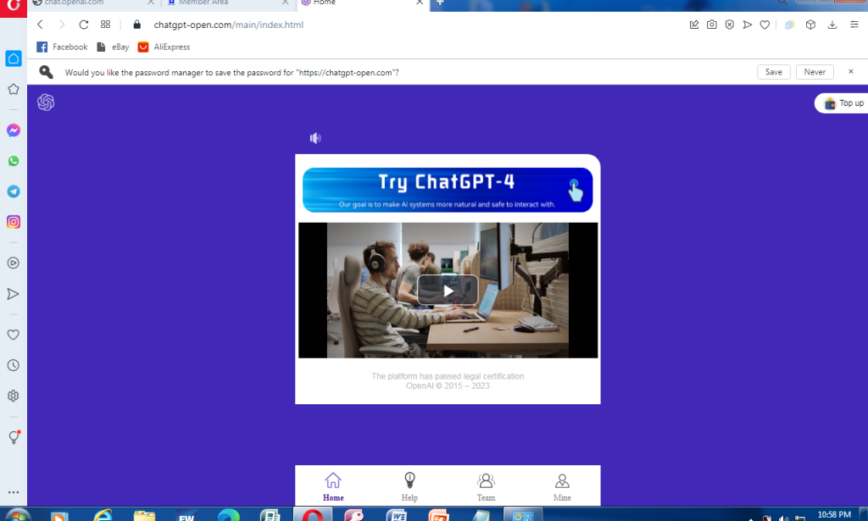Image resolution: width=868 pixels, height=521 pixels.
Task: Click the Try ChatGPT-4 banner
Action: click(x=448, y=188)
